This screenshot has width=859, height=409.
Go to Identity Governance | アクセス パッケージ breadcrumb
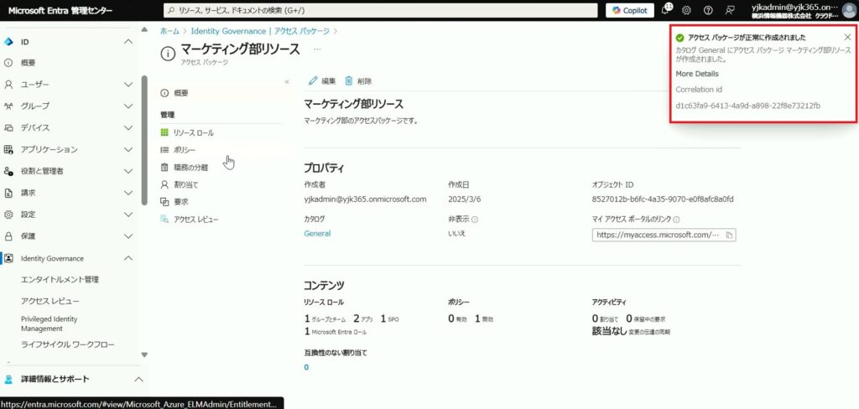coord(260,31)
